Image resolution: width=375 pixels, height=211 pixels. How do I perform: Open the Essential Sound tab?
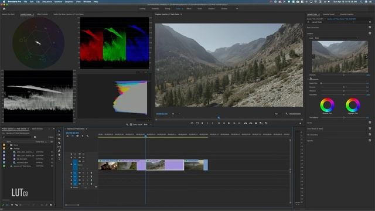tap(329, 14)
